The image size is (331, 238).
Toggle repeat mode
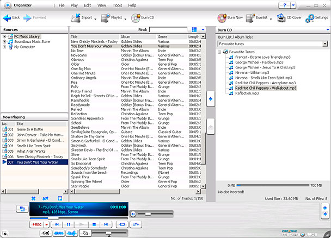point(122,224)
